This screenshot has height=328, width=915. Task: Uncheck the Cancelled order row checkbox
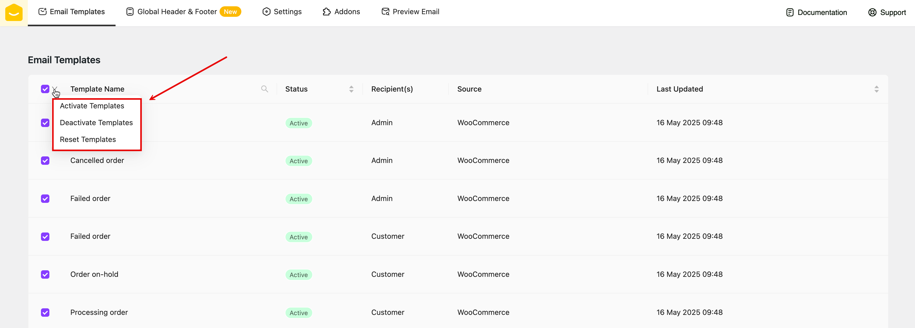coord(45,160)
